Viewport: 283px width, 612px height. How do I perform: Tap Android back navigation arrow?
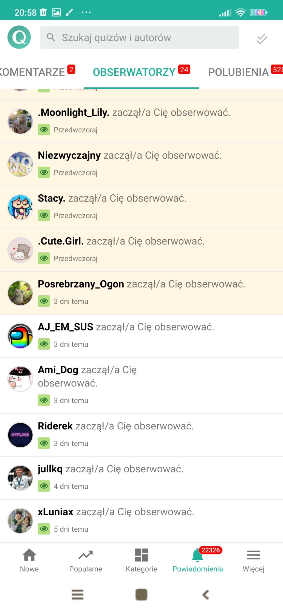pyautogui.click(x=206, y=595)
